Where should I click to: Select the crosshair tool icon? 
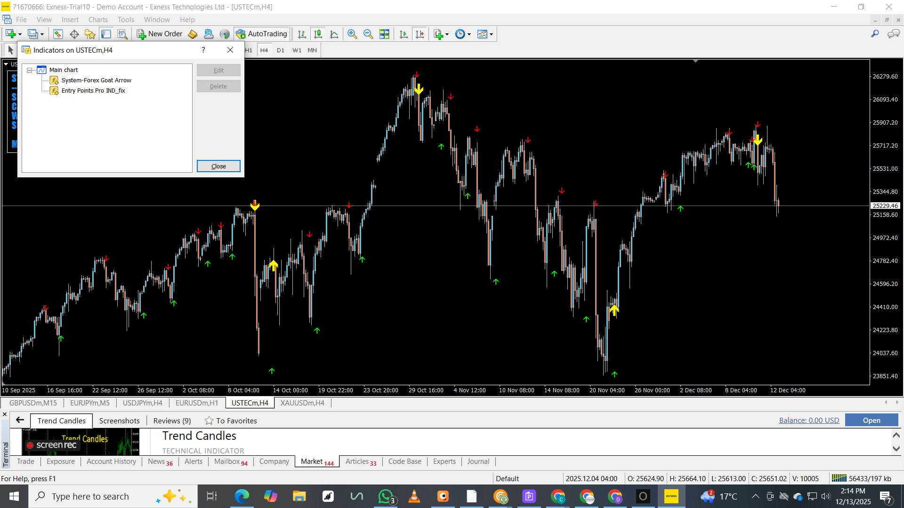coord(74,34)
